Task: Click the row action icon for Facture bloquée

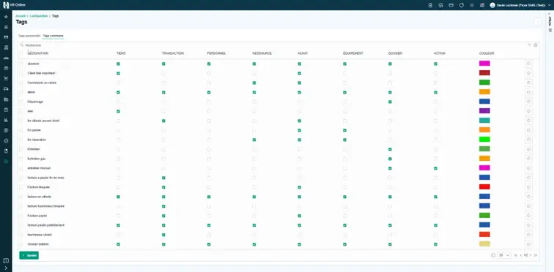Action: click(528, 187)
